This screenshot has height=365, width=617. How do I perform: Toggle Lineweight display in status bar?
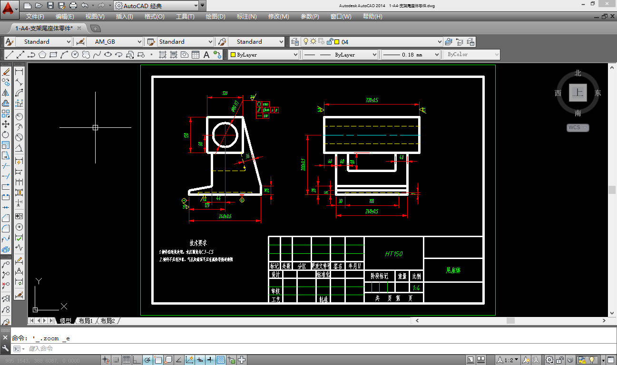[211, 360]
